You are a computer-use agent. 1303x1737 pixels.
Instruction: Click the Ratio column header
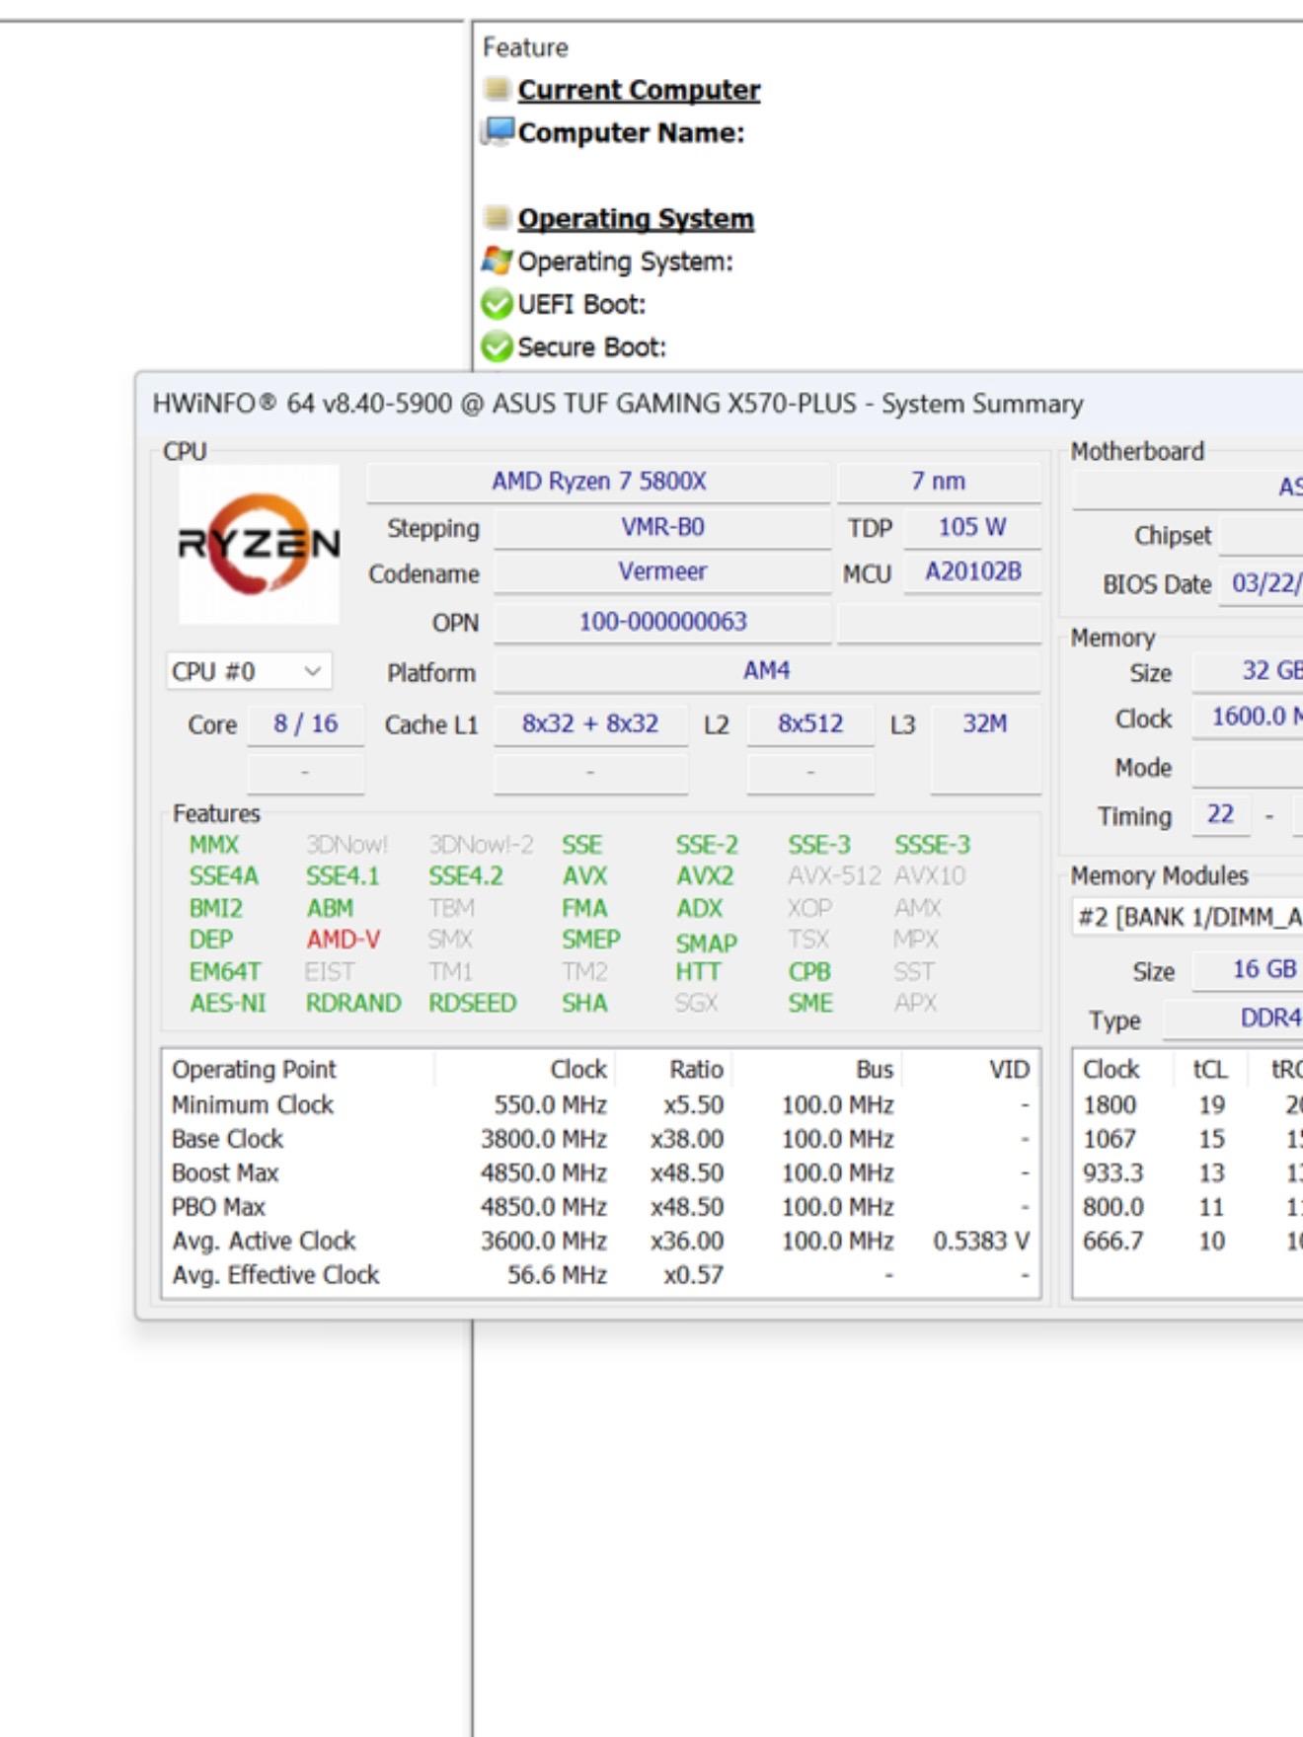coord(674,1070)
